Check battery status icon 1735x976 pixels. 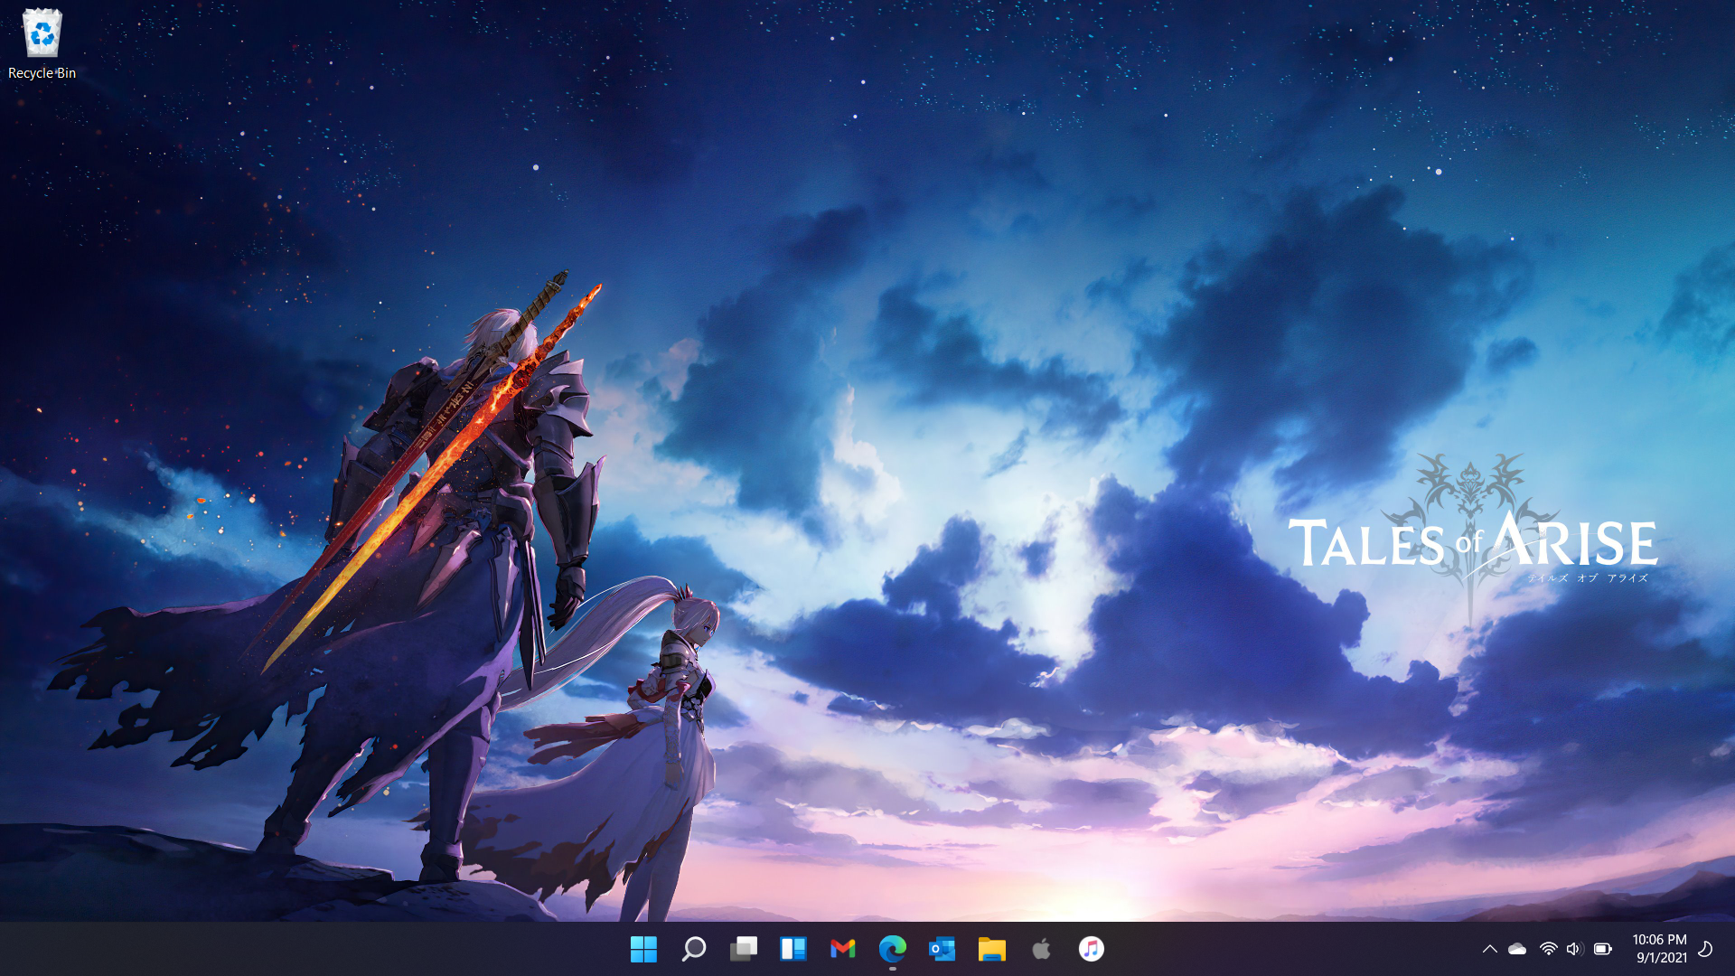pos(1602,949)
